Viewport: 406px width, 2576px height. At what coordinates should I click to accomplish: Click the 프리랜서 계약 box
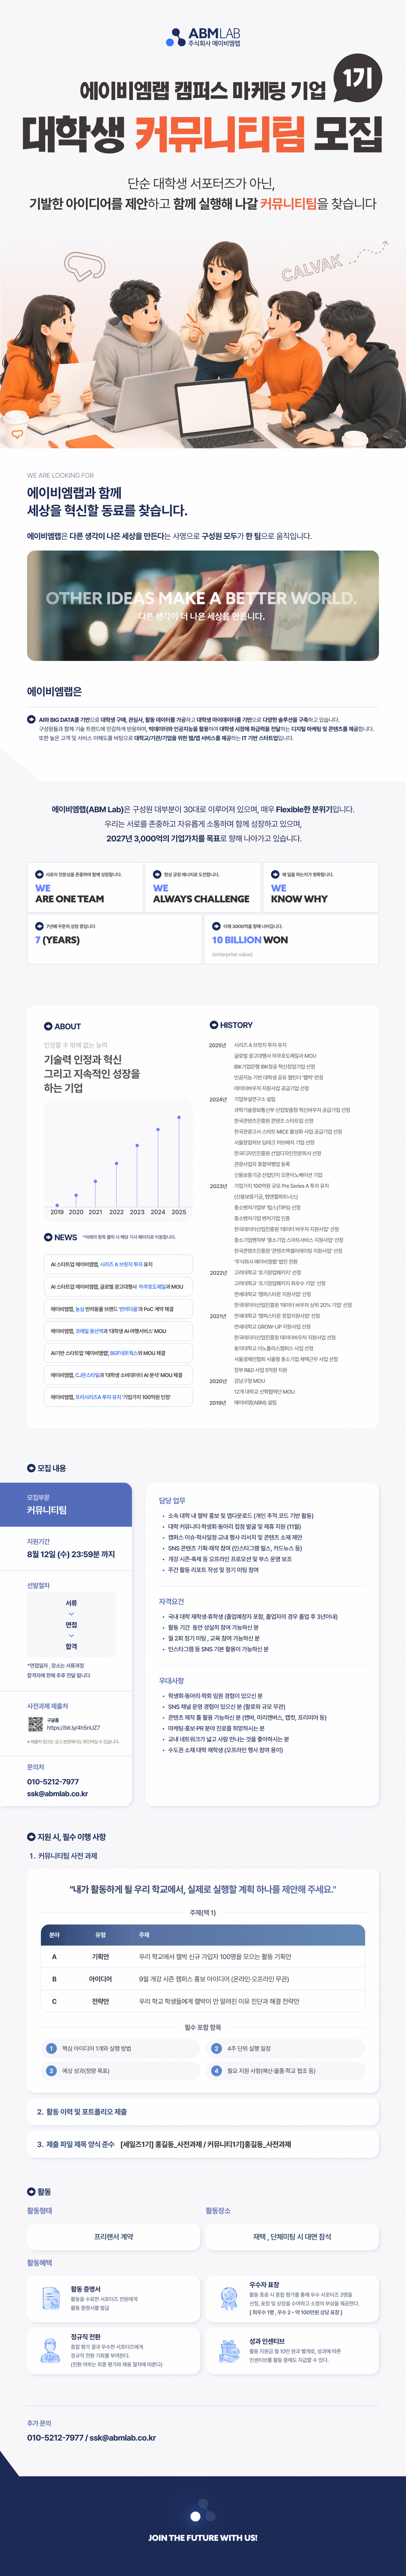113,2237
